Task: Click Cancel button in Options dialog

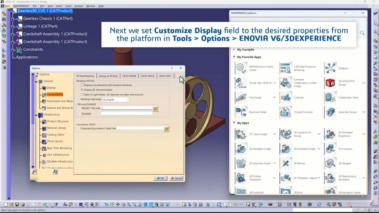Action: (x=176, y=178)
